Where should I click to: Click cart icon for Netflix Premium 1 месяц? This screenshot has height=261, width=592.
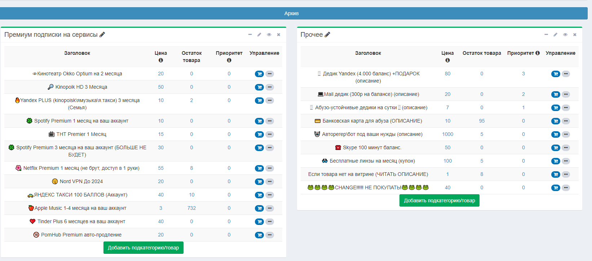pos(259,168)
